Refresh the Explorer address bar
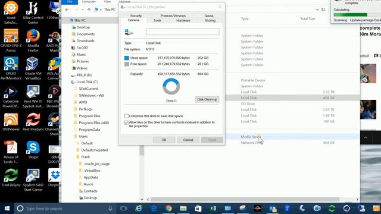The height and width of the screenshot is (214, 381). (x=323, y=10)
